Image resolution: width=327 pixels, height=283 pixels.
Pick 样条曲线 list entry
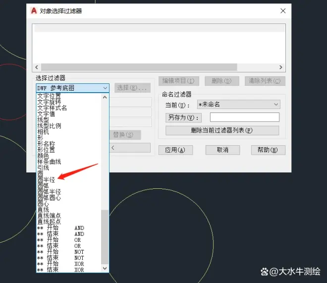[49, 162]
